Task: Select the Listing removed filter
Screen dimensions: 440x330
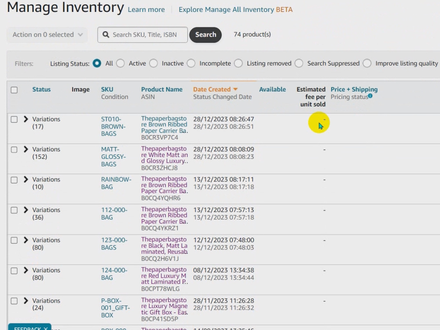Action: coord(238,63)
